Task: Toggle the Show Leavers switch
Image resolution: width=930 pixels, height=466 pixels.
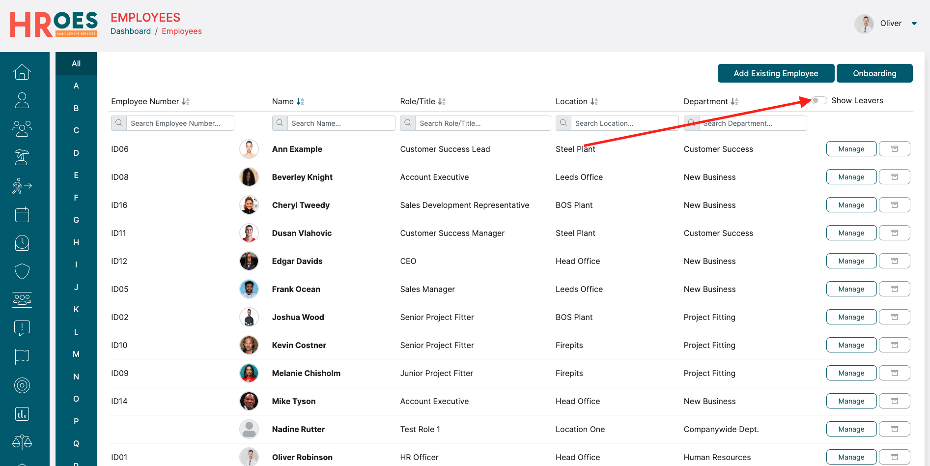Action: pyautogui.click(x=819, y=100)
